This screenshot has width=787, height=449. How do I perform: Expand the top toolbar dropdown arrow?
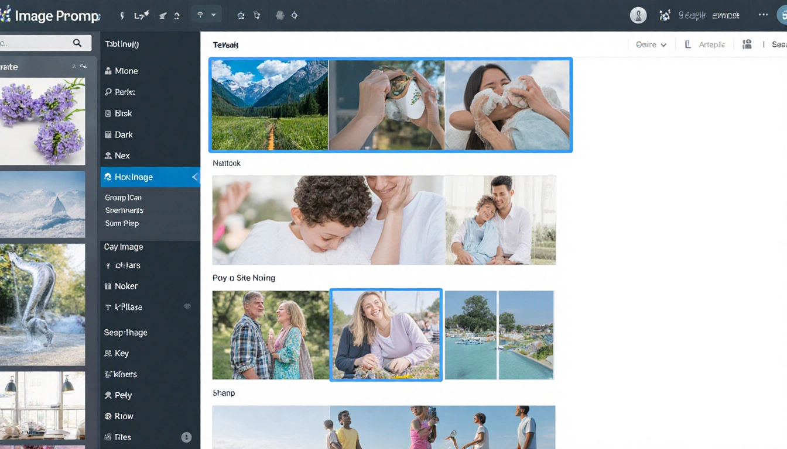(214, 15)
